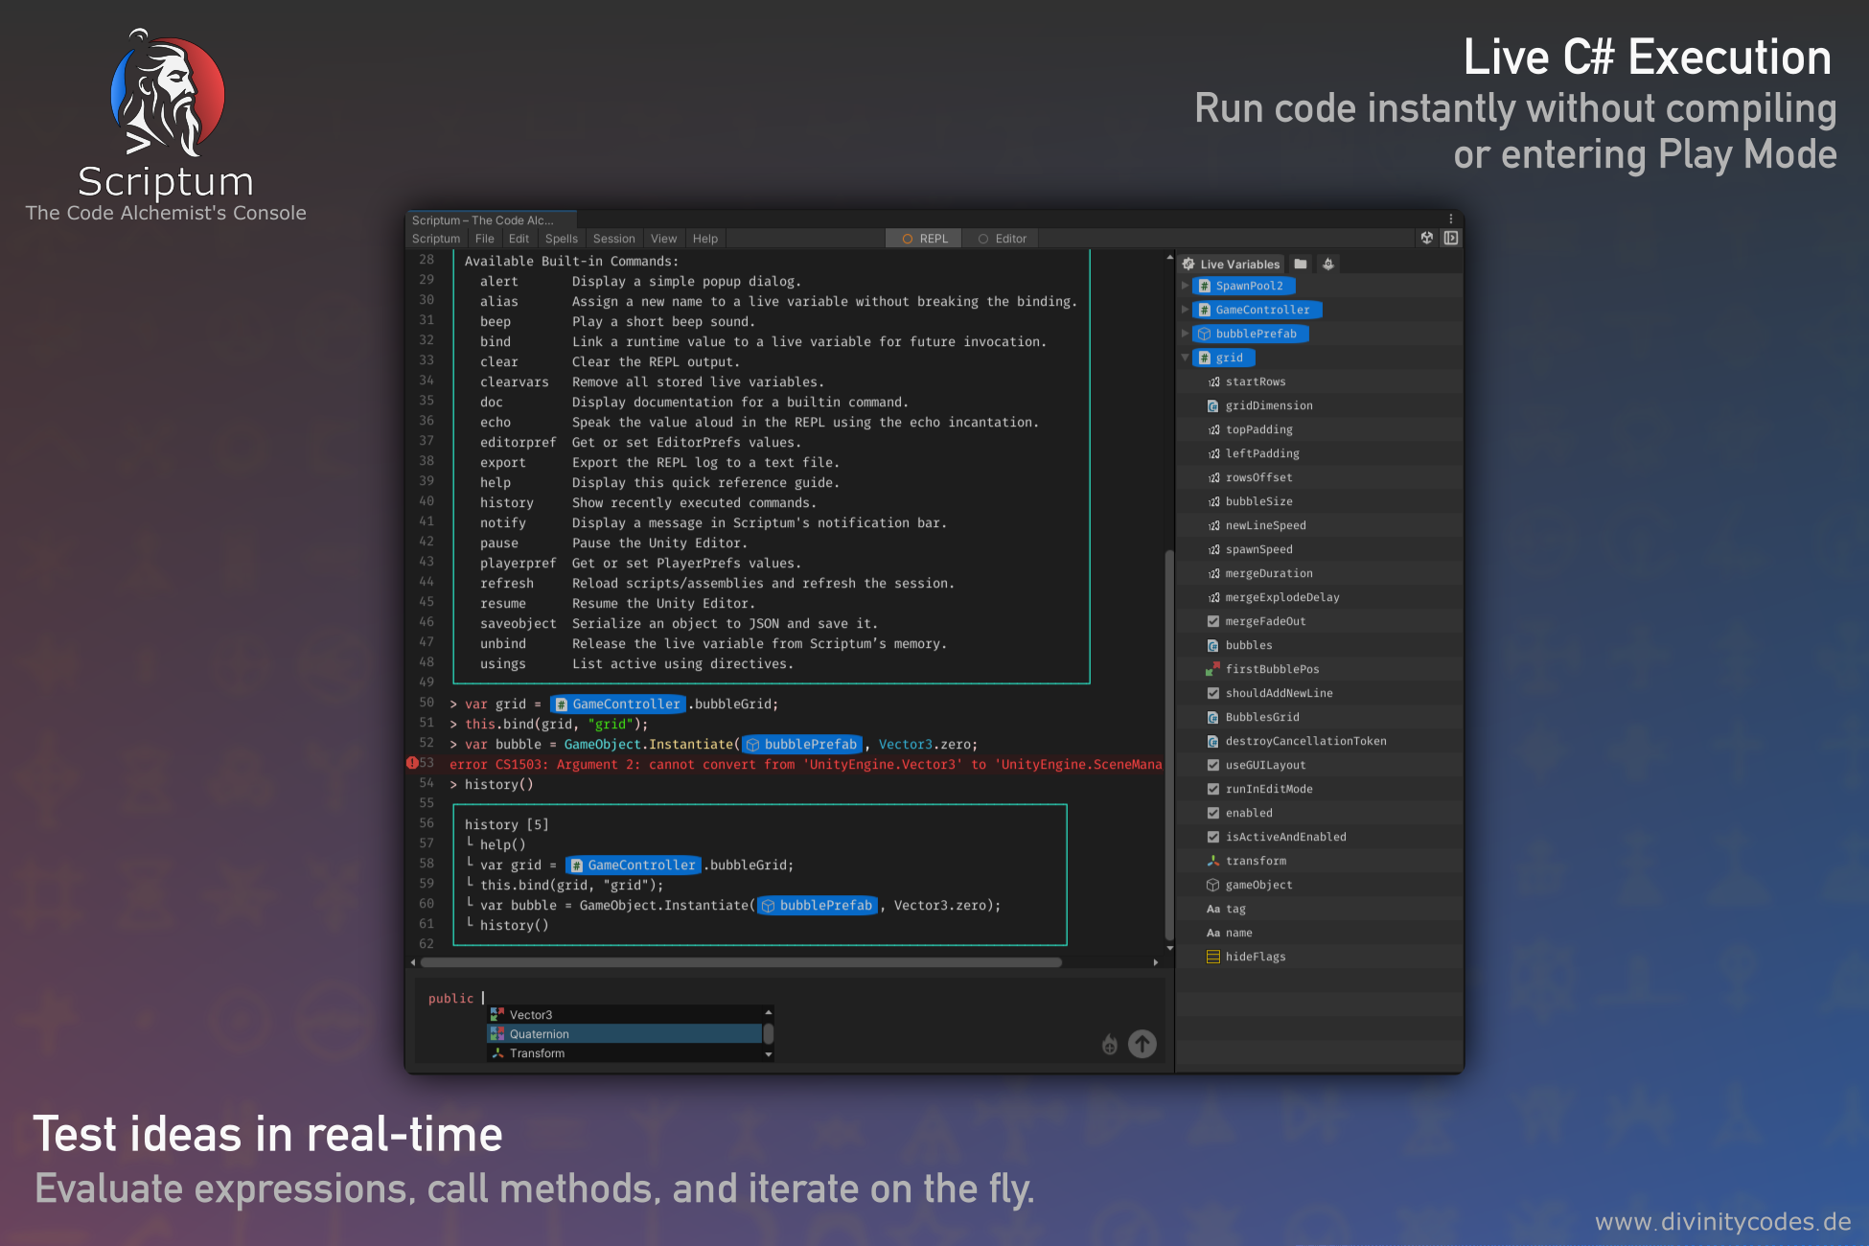The image size is (1869, 1246).
Task: Choose Vector3 from autocomplete list
Action: [x=625, y=1014]
